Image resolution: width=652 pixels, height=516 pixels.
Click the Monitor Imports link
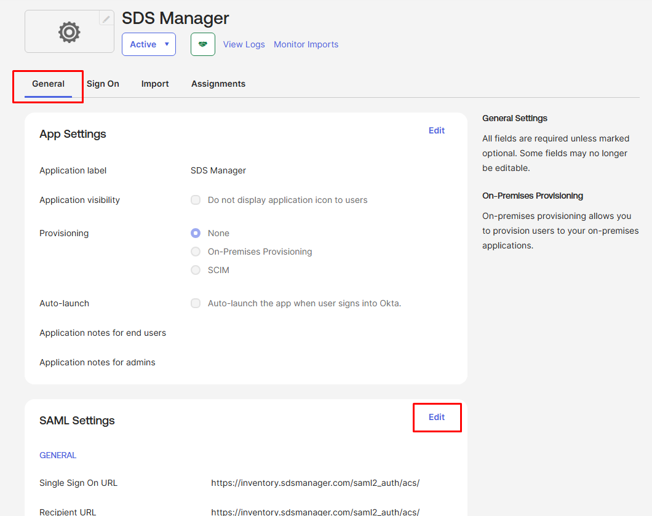pos(306,44)
